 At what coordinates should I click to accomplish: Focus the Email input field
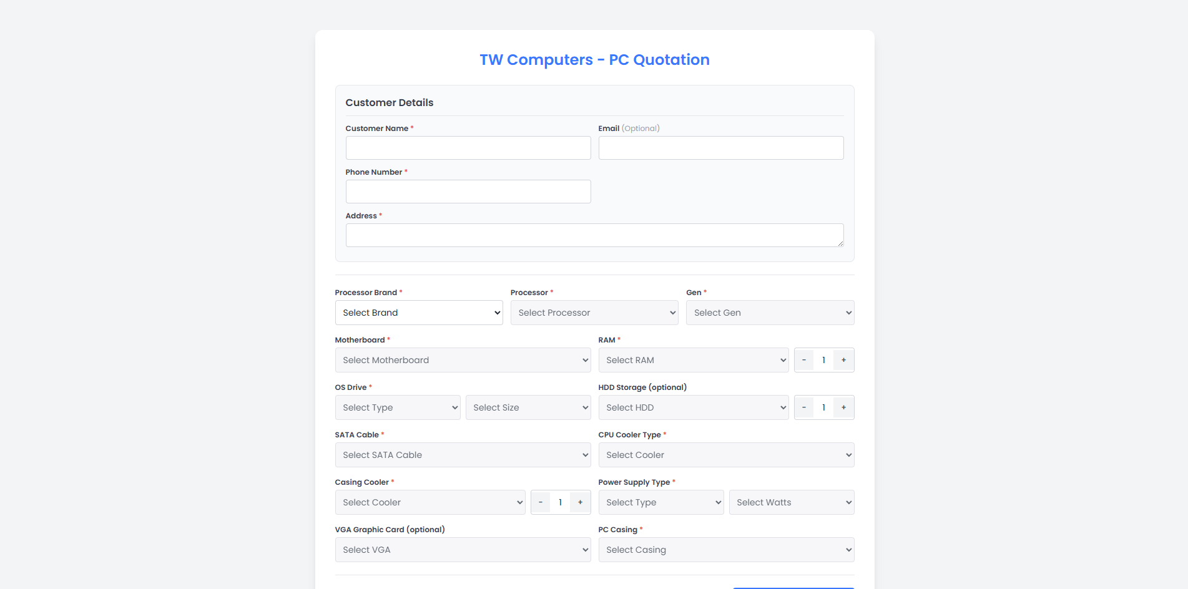click(721, 148)
